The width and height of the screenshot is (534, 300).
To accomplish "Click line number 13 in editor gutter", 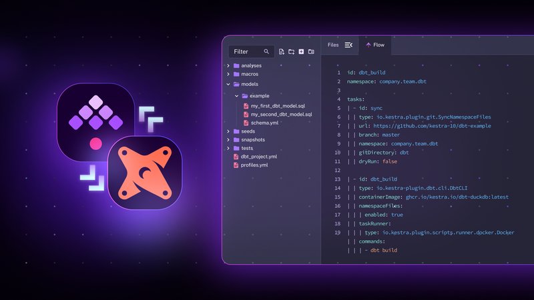I will click(x=337, y=179).
